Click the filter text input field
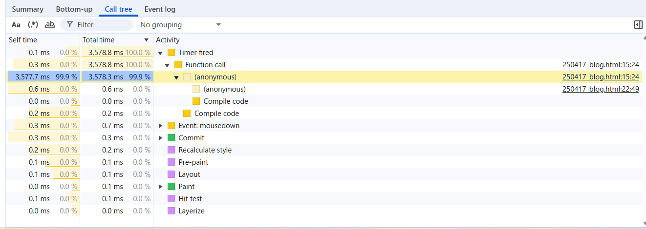Viewport: 646px width, 229px height. [x=103, y=25]
